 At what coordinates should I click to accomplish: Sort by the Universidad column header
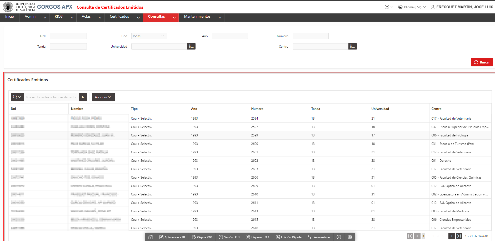380,109
